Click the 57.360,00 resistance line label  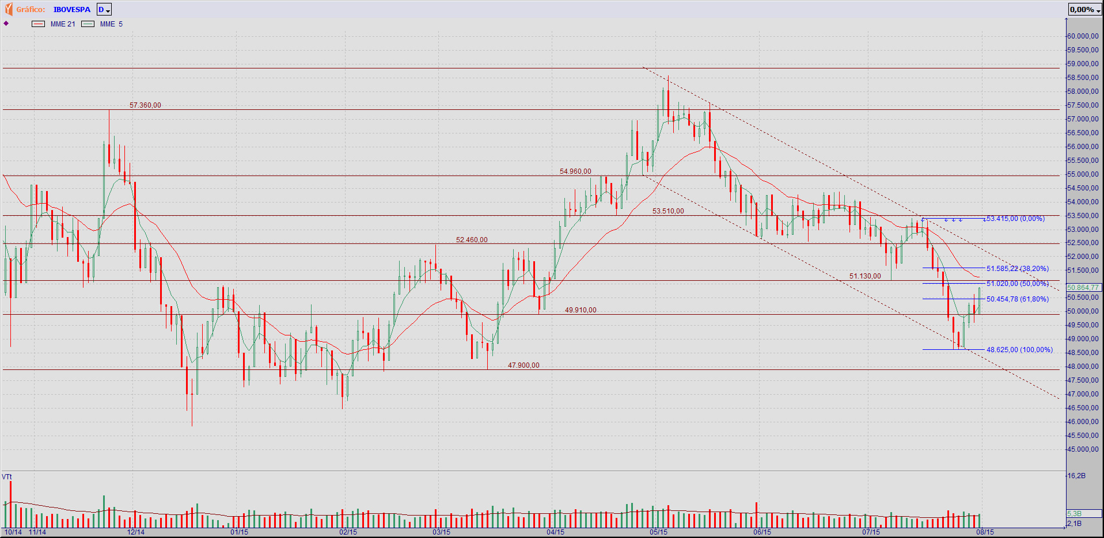click(145, 105)
